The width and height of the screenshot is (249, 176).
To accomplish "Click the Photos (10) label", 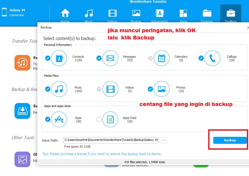I will pyautogui.click(x=181, y=89).
